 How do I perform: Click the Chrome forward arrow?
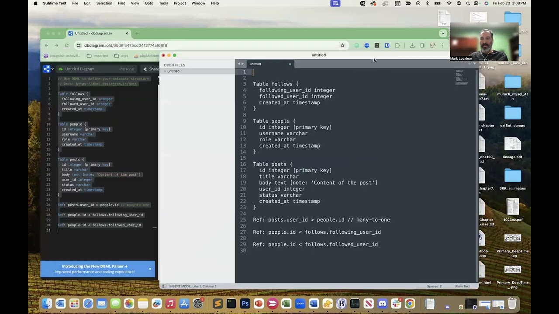point(56,45)
